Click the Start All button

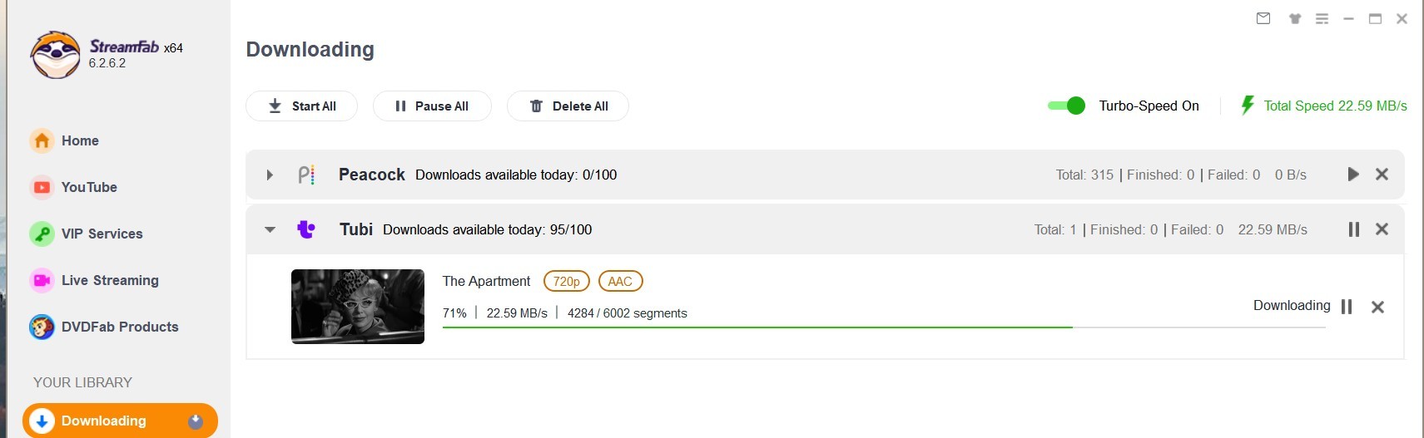pyautogui.click(x=301, y=106)
